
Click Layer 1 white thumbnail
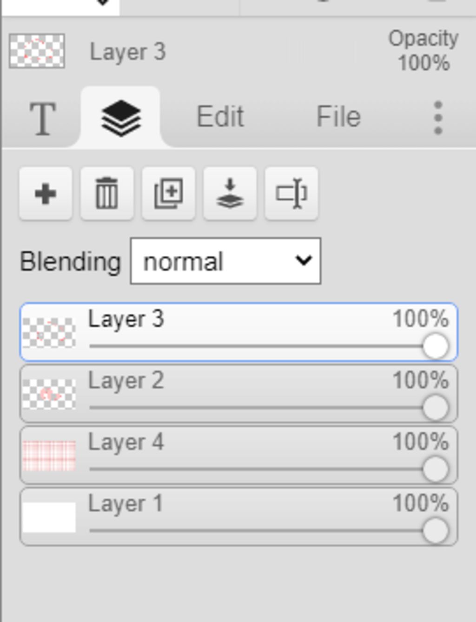pyautogui.click(x=49, y=517)
